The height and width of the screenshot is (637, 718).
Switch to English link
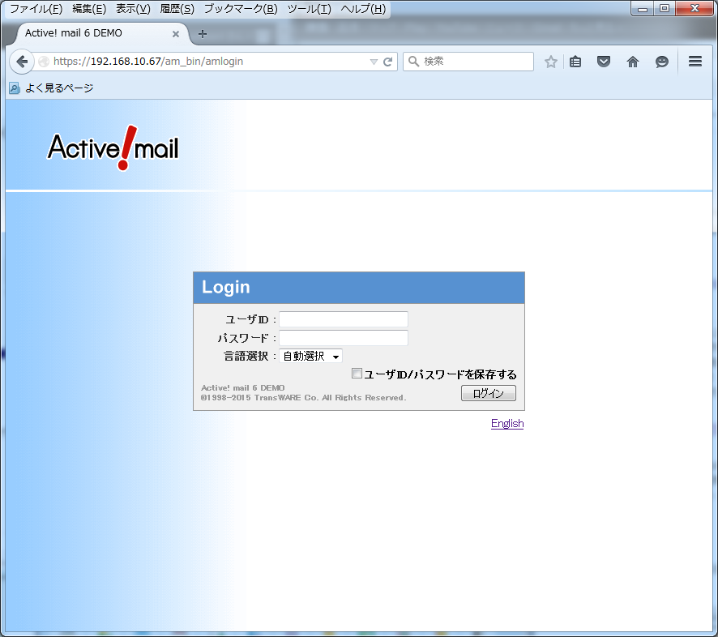tap(507, 423)
